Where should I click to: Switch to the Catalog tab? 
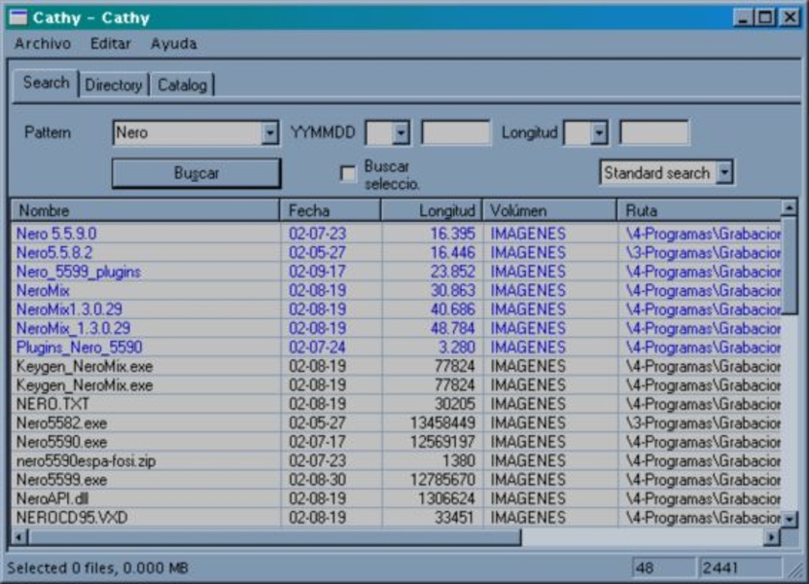coord(182,86)
